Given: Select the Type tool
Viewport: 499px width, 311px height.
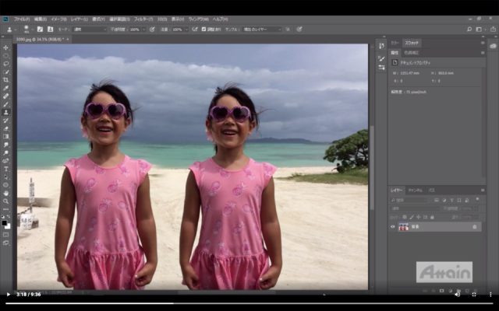Looking at the screenshot, I should [x=5, y=169].
